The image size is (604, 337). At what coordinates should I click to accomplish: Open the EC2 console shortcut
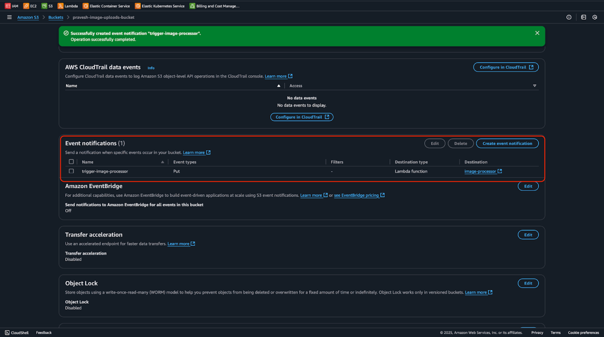(30, 6)
